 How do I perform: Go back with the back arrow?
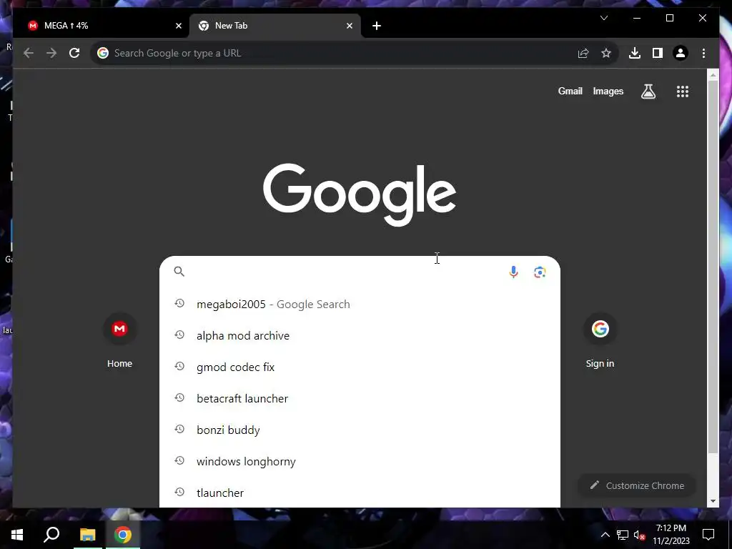[x=29, y=53]
